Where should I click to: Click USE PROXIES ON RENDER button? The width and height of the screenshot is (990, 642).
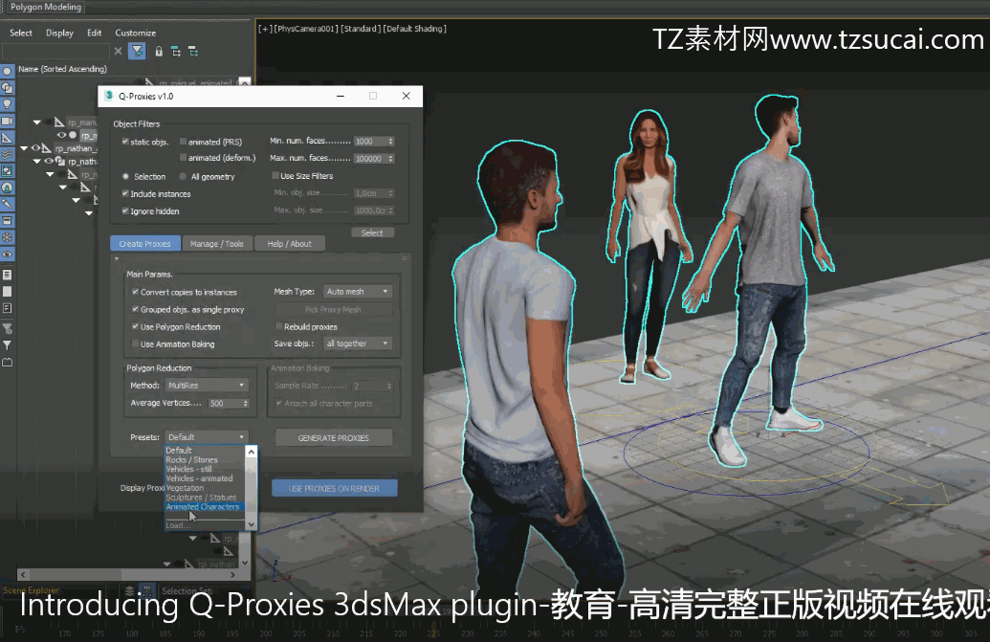(334, 488)
